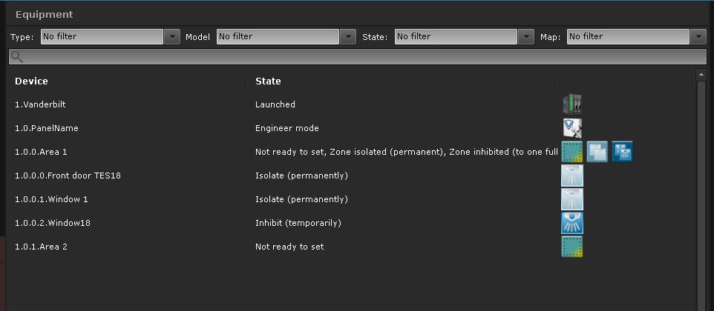Open the Type filter dropdown
714x311 pixels.
pos(172,36)
